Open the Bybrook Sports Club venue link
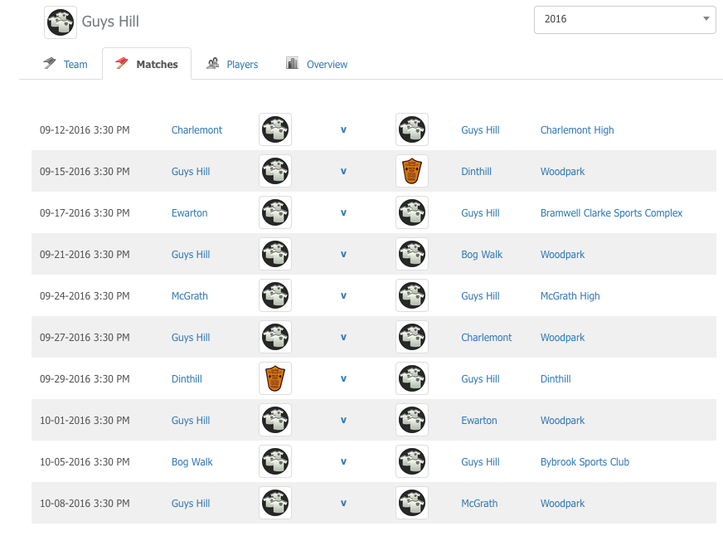 [585, 461]
